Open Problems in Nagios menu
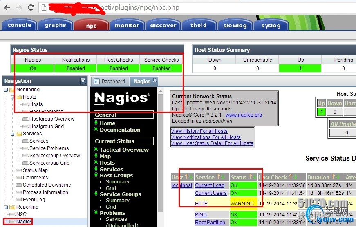This screenshot has height=227, width=356. coord(112,213)
